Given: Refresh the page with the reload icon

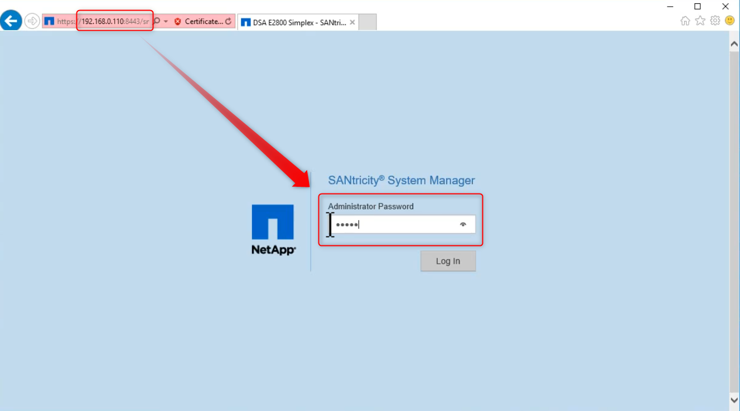Looking at the screenshot, I should coord(229,21).
